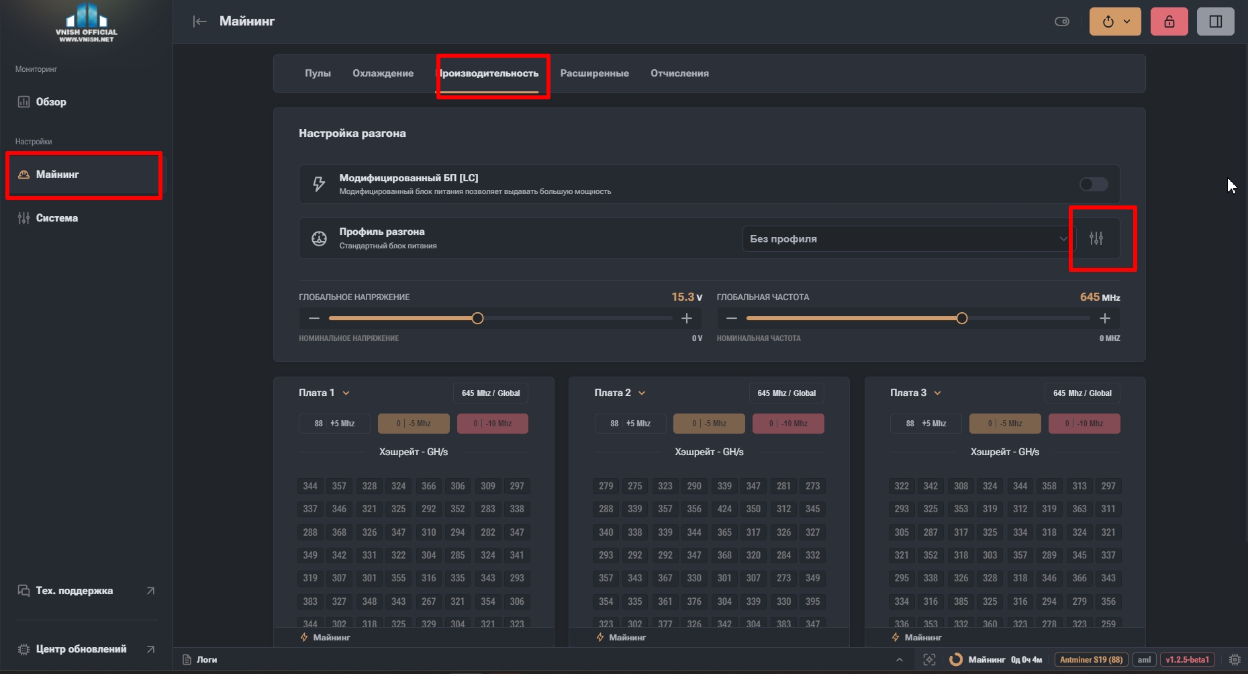Open profile settings sliders icon
Screen dimensions: 1248x674
[x=1096, y=238]
